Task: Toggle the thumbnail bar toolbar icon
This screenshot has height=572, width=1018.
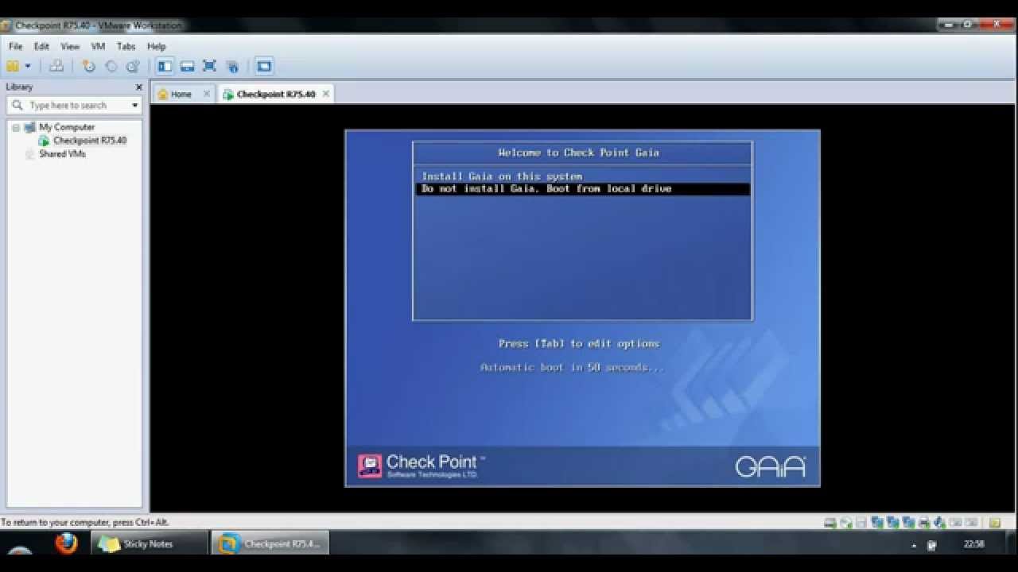Action: pyautogui.click(x=187, y=66)
